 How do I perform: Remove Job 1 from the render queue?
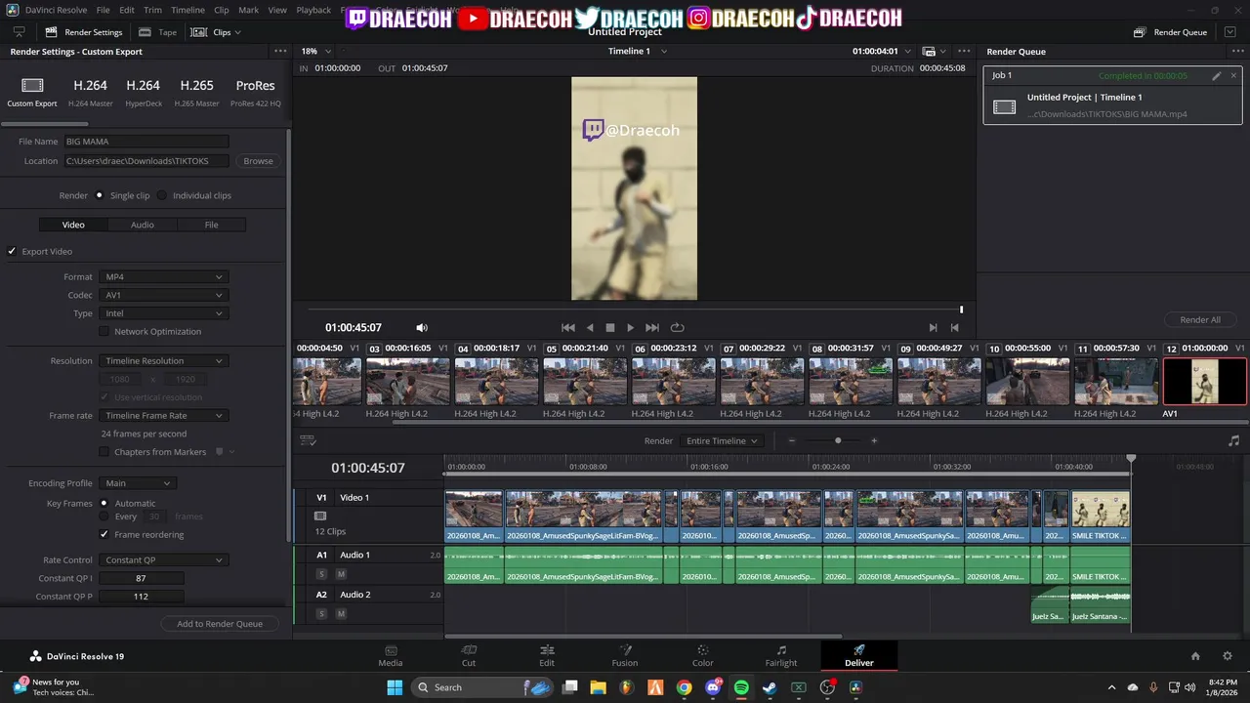point(1233,75)
